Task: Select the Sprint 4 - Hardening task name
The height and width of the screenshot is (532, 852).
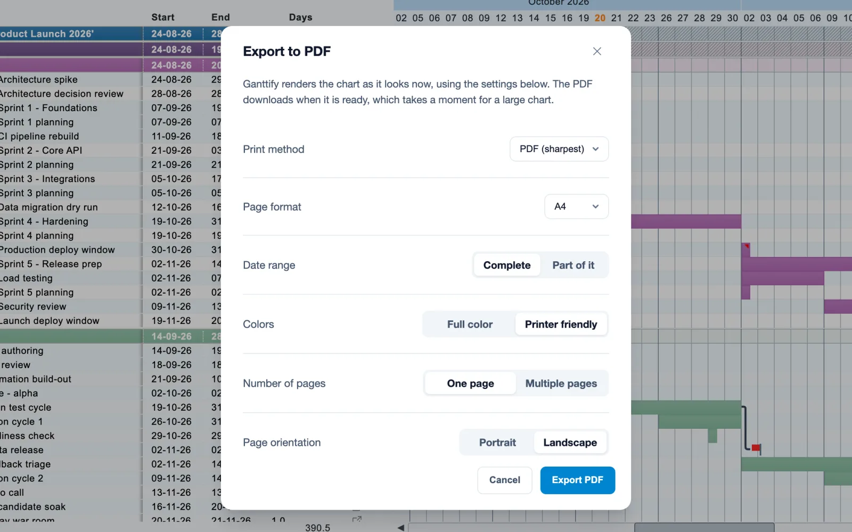Action: coord(44,221)
